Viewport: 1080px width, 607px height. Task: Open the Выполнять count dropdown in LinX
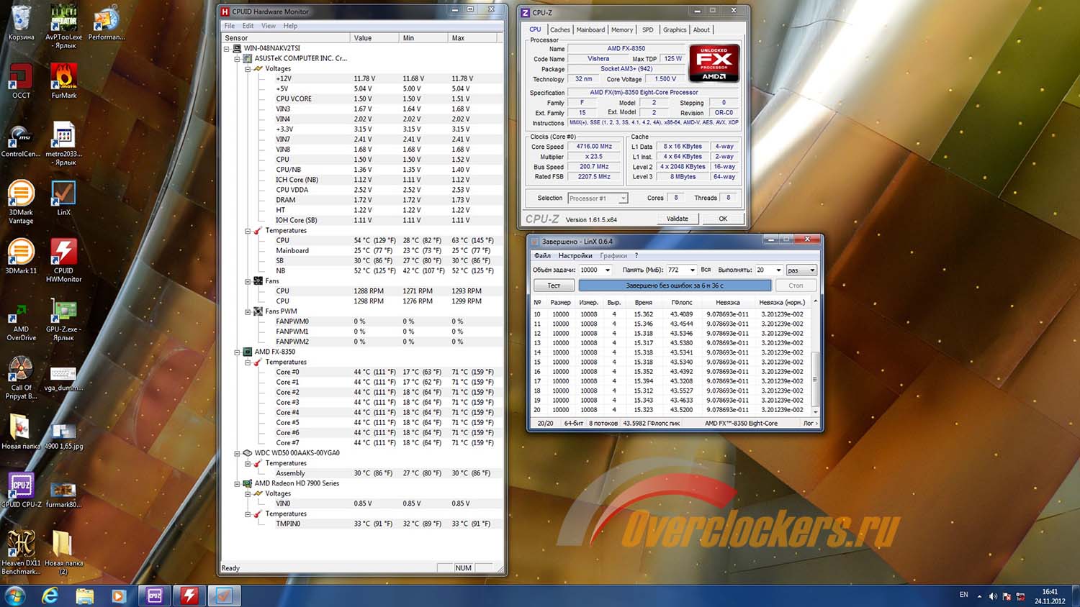(x=778, y=270)
